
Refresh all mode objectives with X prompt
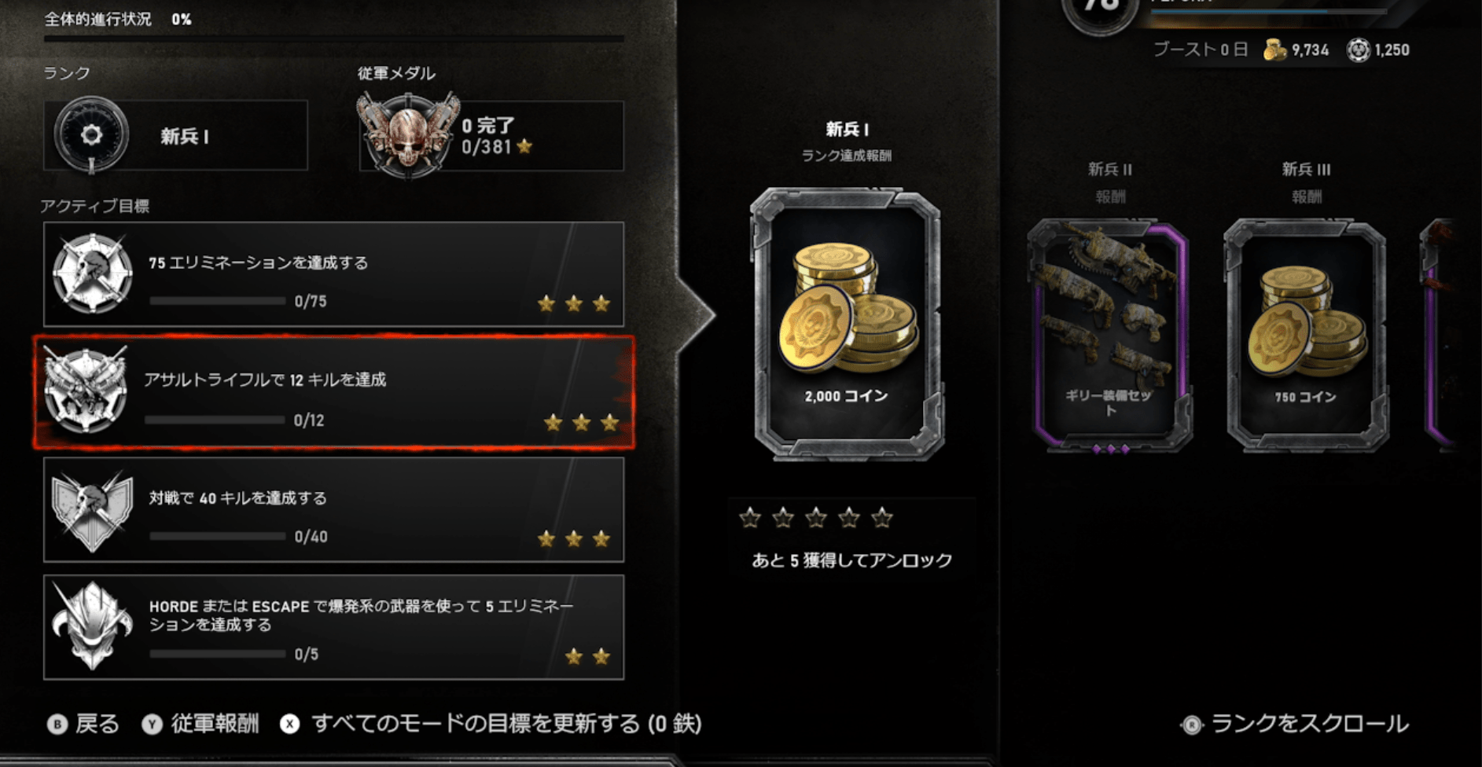(491, 724)
